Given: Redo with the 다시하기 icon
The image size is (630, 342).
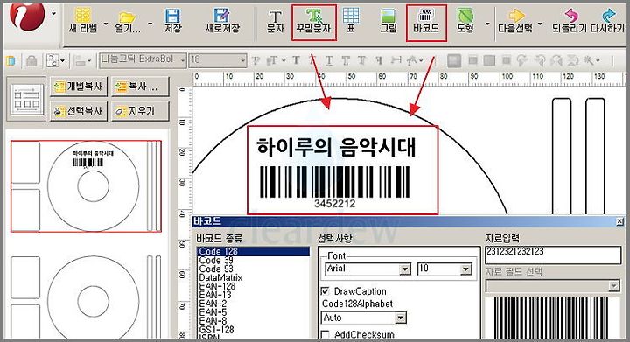Looking at the screenshot, I should [x=609, y=15].
